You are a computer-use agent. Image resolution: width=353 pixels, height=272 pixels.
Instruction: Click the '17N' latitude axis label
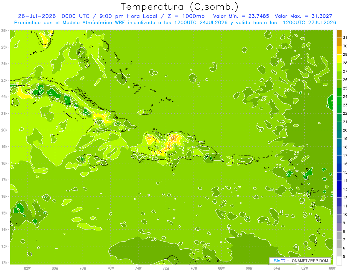pos(4,180)
